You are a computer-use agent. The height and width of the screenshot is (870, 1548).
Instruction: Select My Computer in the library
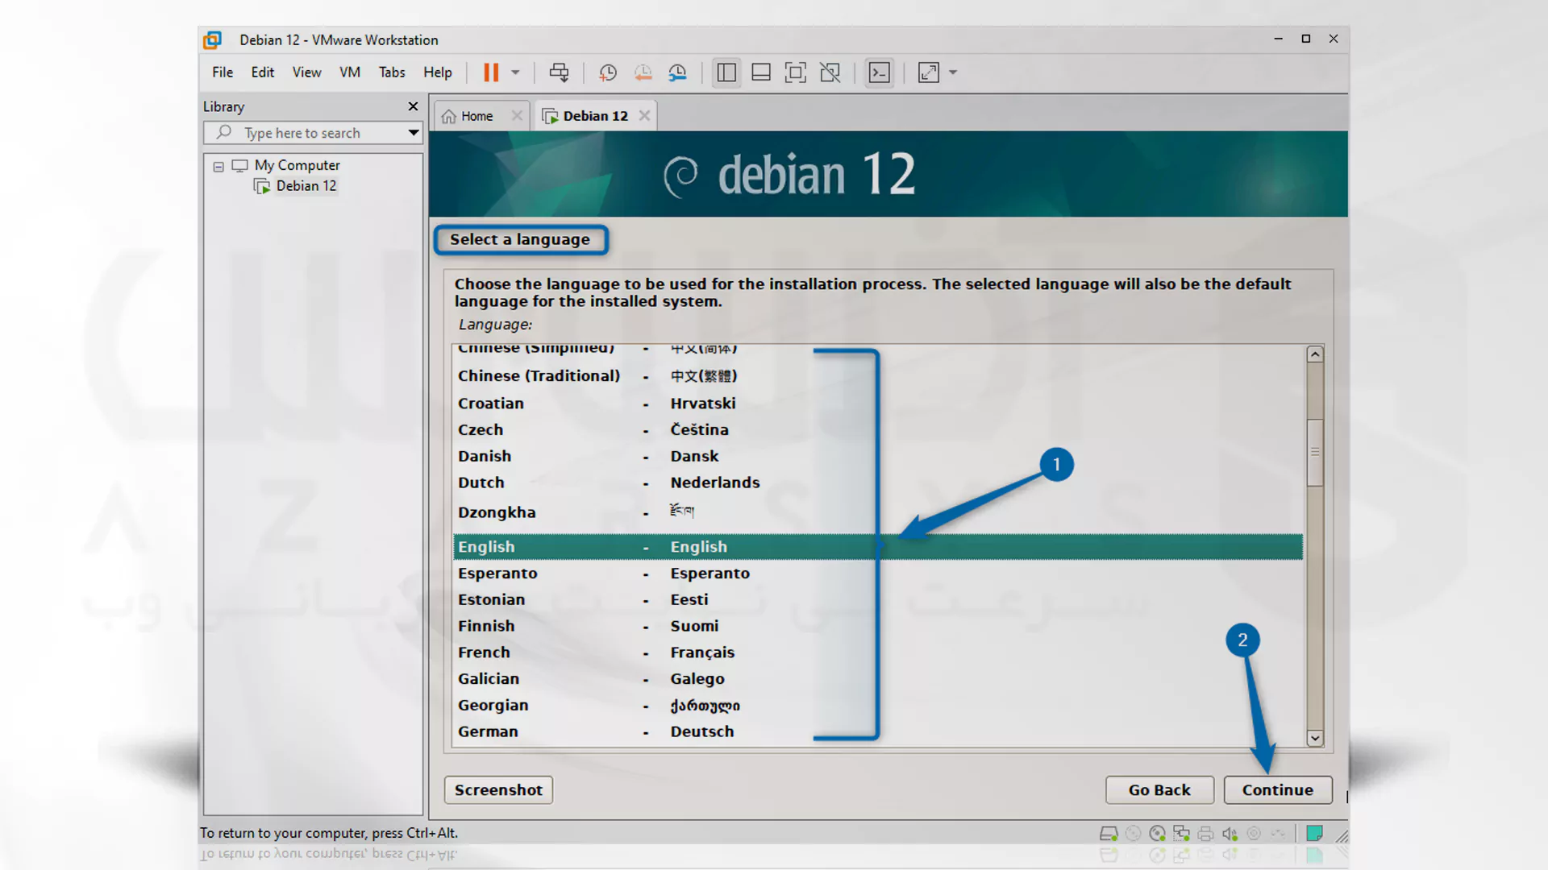tap(297, 165)
